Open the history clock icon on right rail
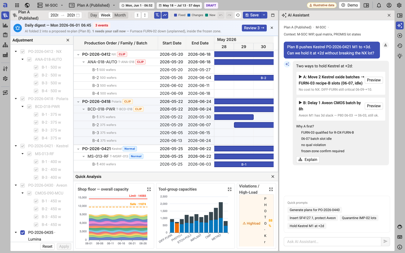 coord(400,46)
